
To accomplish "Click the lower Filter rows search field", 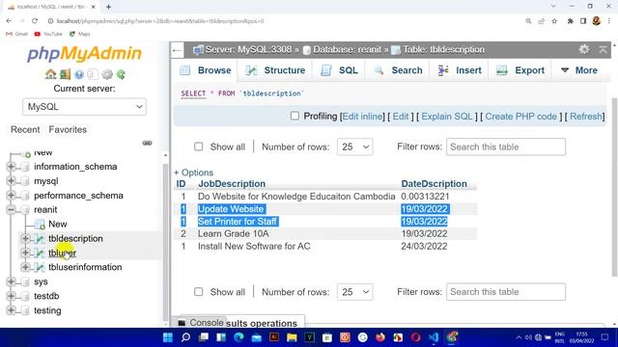I will point(506,292).
